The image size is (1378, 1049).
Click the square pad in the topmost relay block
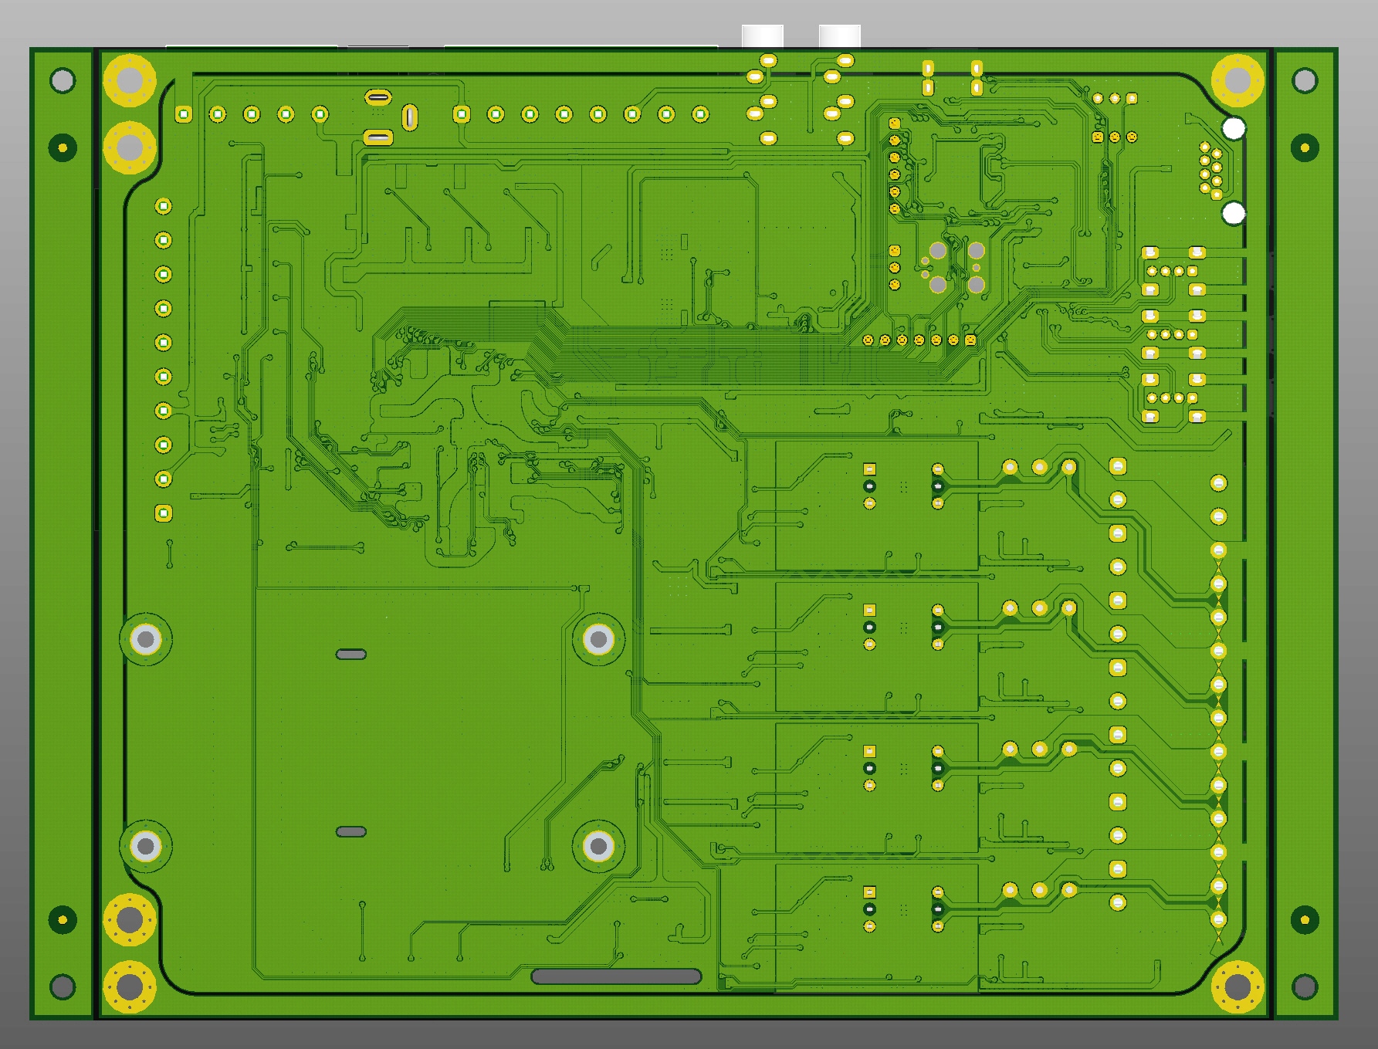tap(870, 469)
